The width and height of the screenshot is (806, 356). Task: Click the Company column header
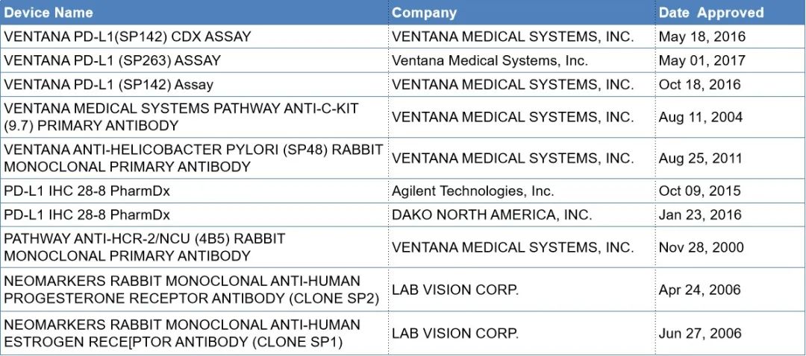424,13
